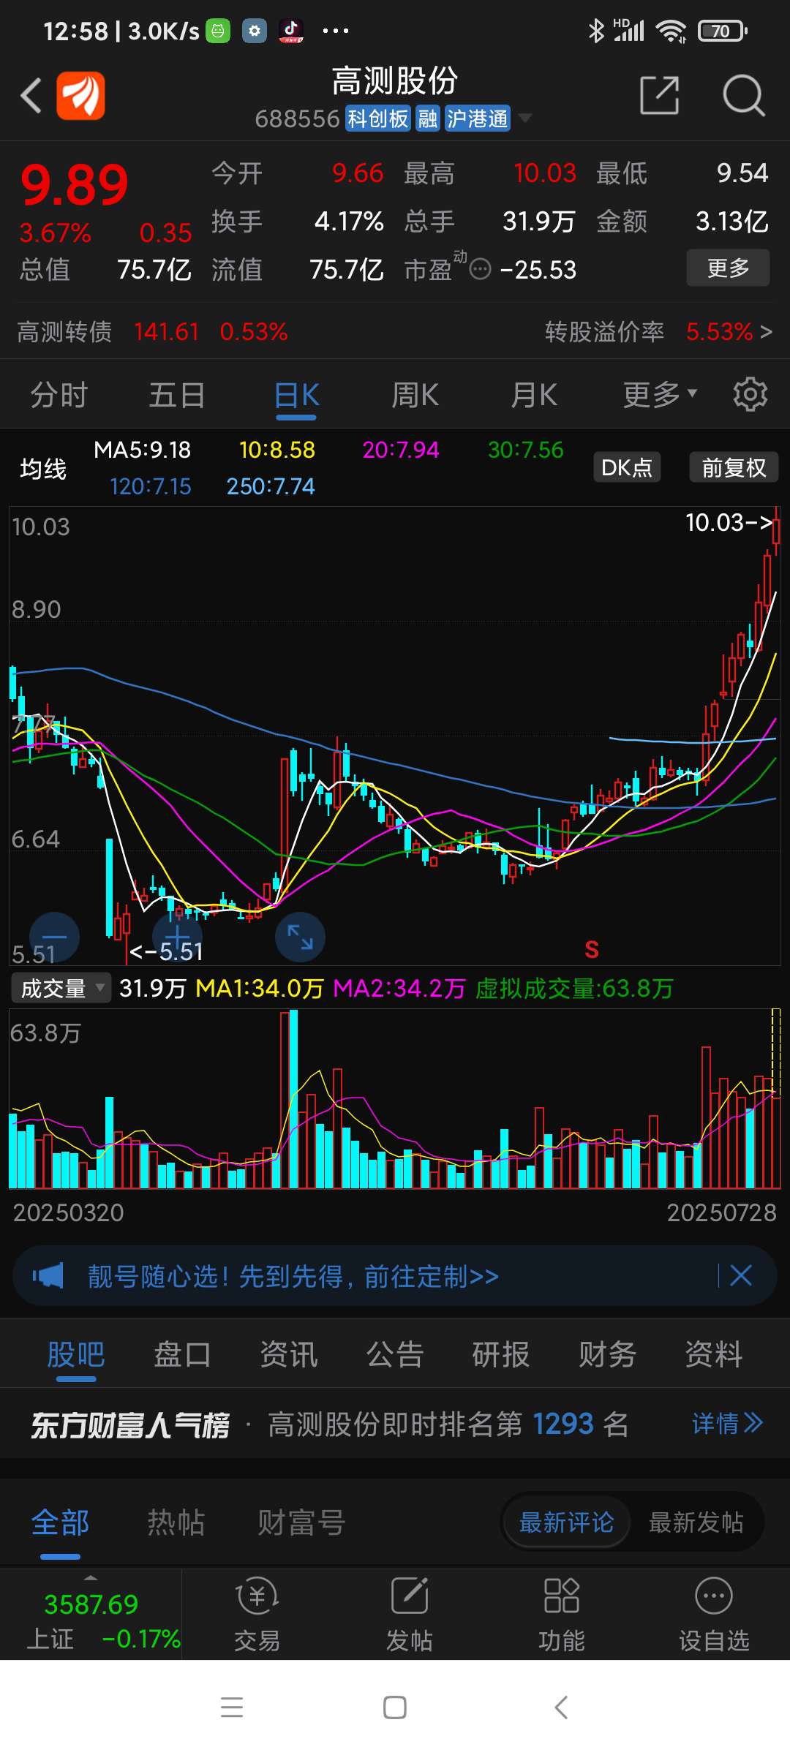Tap current price 9.89
The width and height of the screenshot is (790, 1755).
point(75,184)
